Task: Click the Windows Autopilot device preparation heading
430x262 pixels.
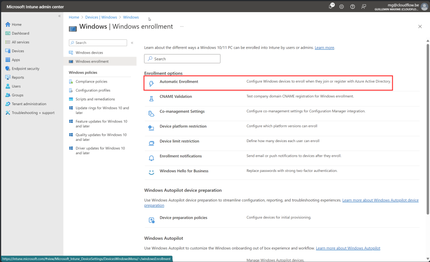Action: click(x=183, y=190)
